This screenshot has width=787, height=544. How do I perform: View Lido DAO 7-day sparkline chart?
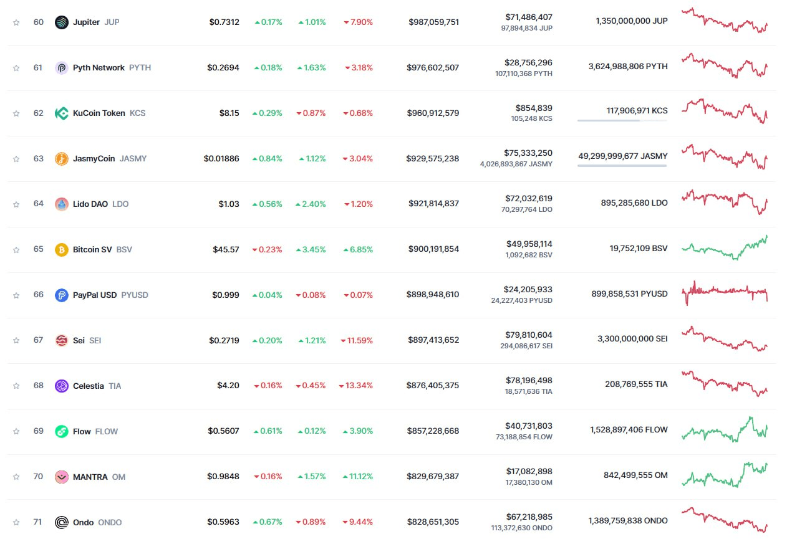pyautogui.click(x=725, y=202)
